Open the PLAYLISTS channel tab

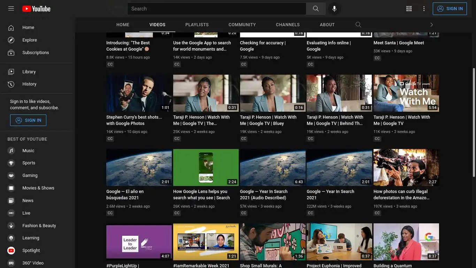(x=197, y=25)
